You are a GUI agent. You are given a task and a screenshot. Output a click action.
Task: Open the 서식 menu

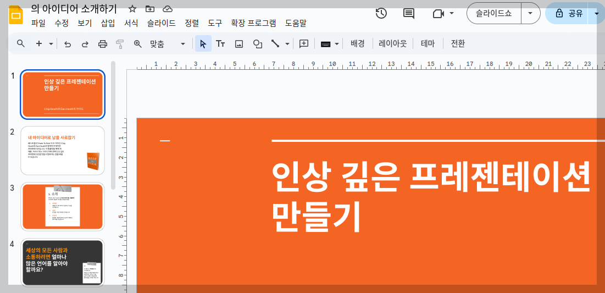point(131,23)
